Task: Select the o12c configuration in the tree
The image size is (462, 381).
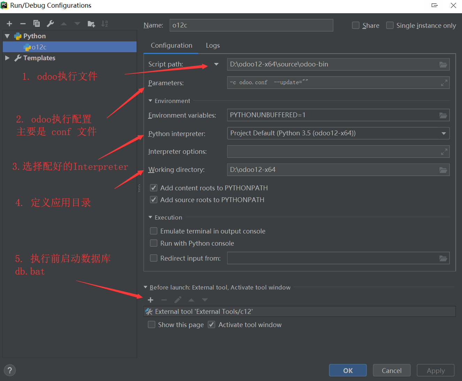Action: click(x=70, y=47)
